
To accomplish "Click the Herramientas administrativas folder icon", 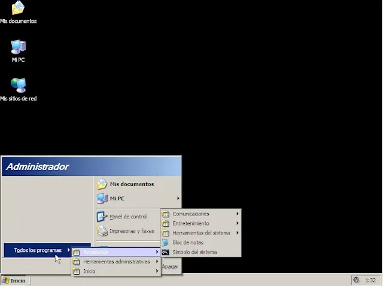I will tap(76, 261).
